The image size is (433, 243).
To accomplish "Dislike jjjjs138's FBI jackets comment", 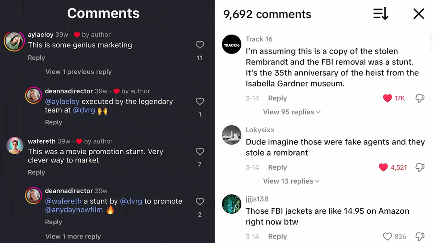I will (419, 236).
